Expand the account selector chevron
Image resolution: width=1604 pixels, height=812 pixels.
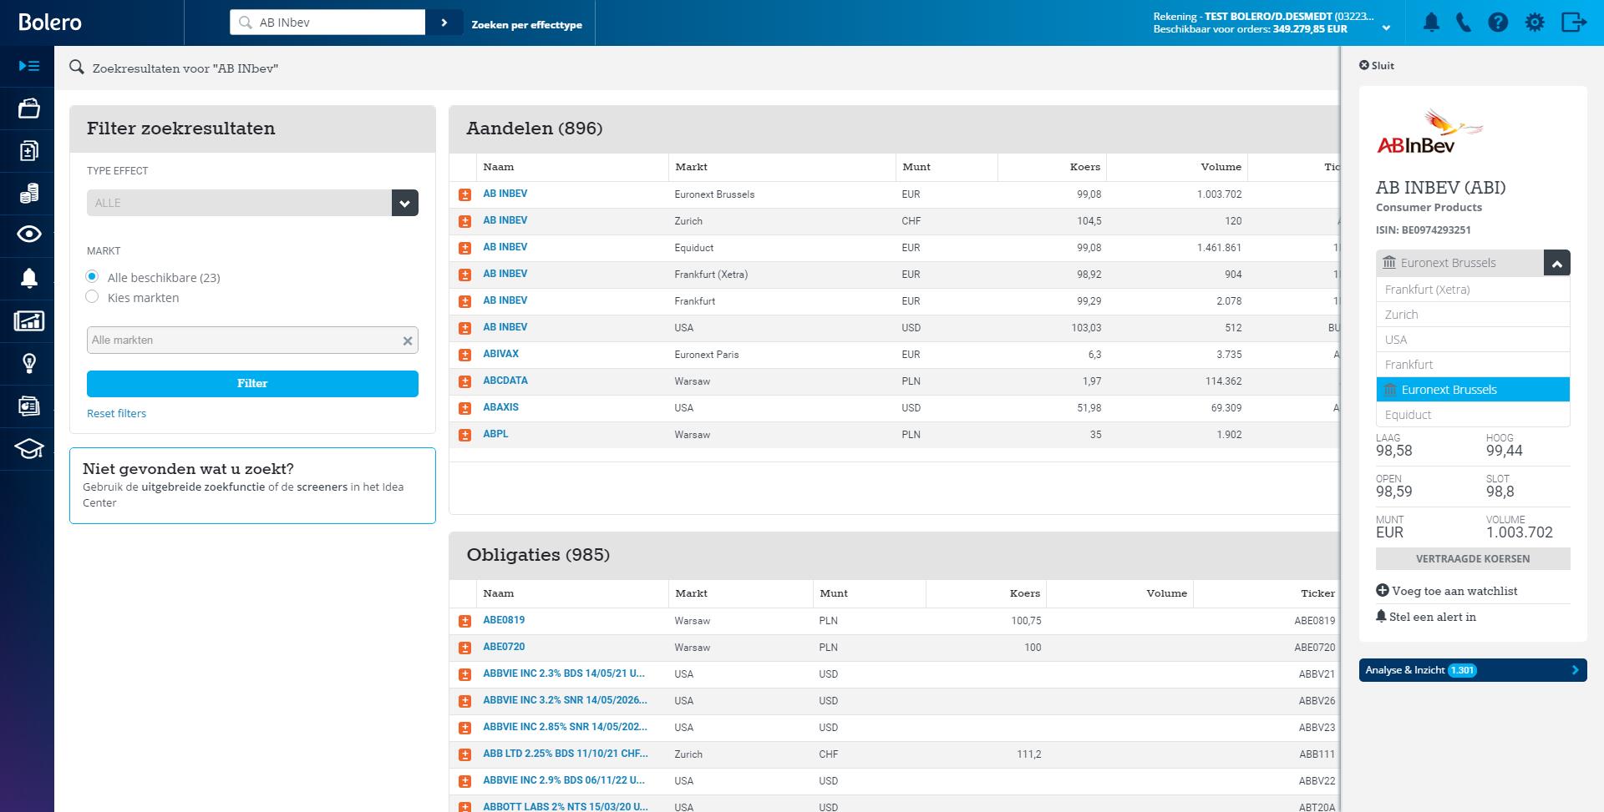pos(1386,28)
